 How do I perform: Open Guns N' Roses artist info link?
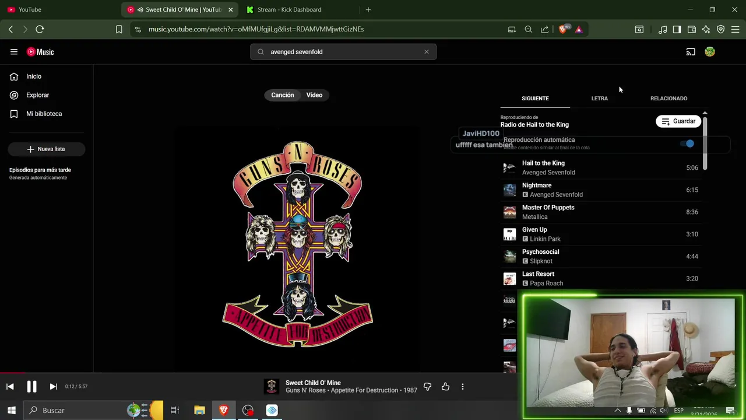pyautogui.click(x=305, y=390)
